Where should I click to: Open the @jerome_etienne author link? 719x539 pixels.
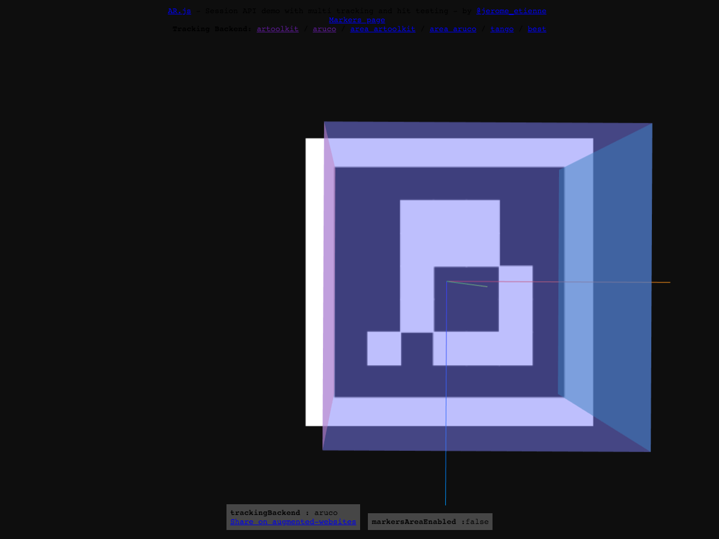click(511, 11)
